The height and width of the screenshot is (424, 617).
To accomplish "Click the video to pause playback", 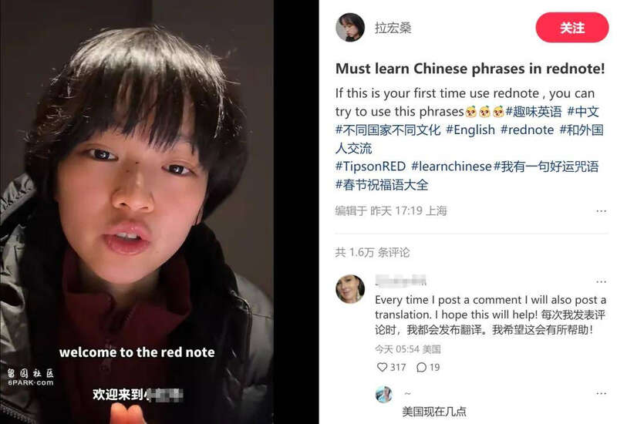I will (x=137, y=212).
